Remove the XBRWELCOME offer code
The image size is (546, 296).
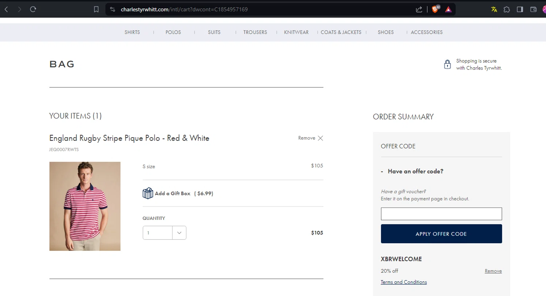point(493,271)
